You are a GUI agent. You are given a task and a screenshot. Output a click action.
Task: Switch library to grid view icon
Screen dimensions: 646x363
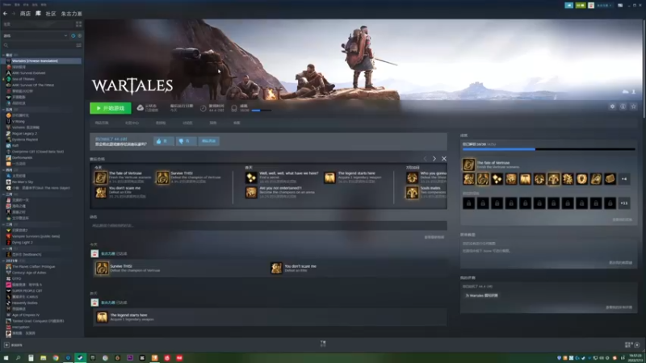tap(78, 24)
